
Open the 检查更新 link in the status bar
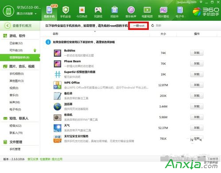[45, 159]
